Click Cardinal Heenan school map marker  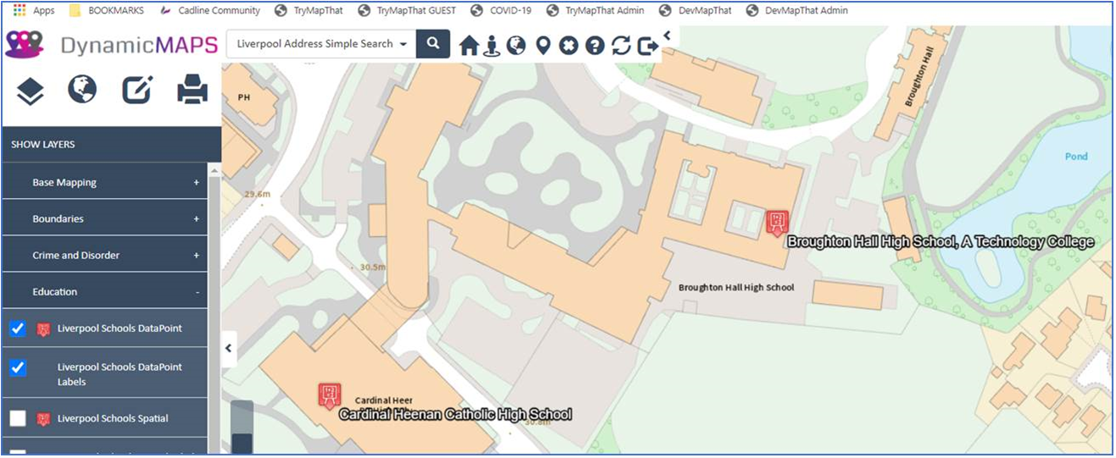tap(330, 395)
